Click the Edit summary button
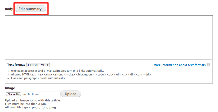This screenshot has width=218, height=112. [30, 9]
